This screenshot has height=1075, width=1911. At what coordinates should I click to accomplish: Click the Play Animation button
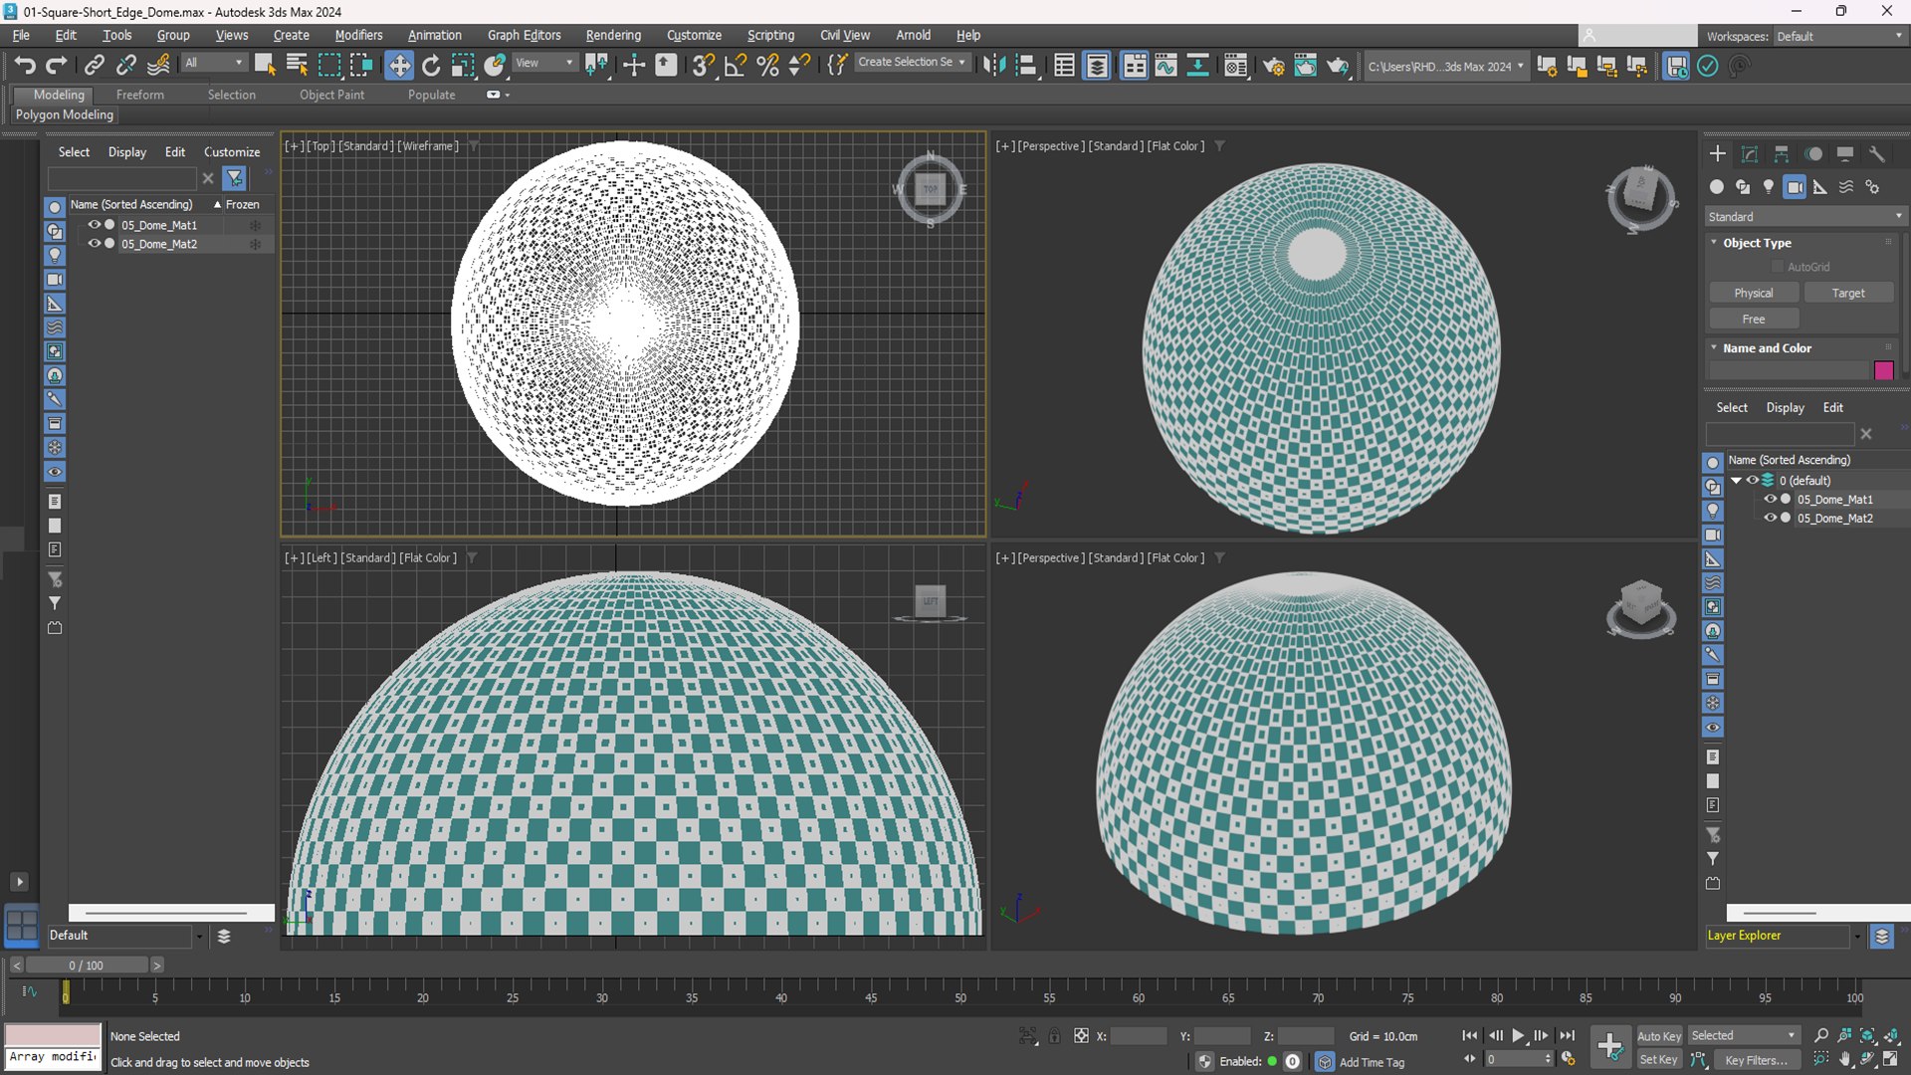point(1518,1036)
